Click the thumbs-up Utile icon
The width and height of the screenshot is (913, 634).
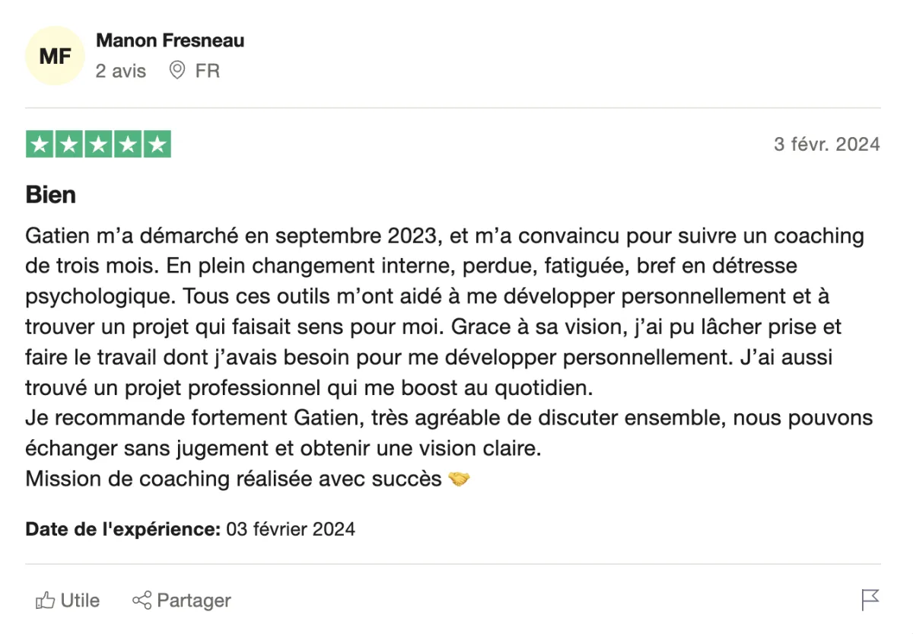point(44,601)
